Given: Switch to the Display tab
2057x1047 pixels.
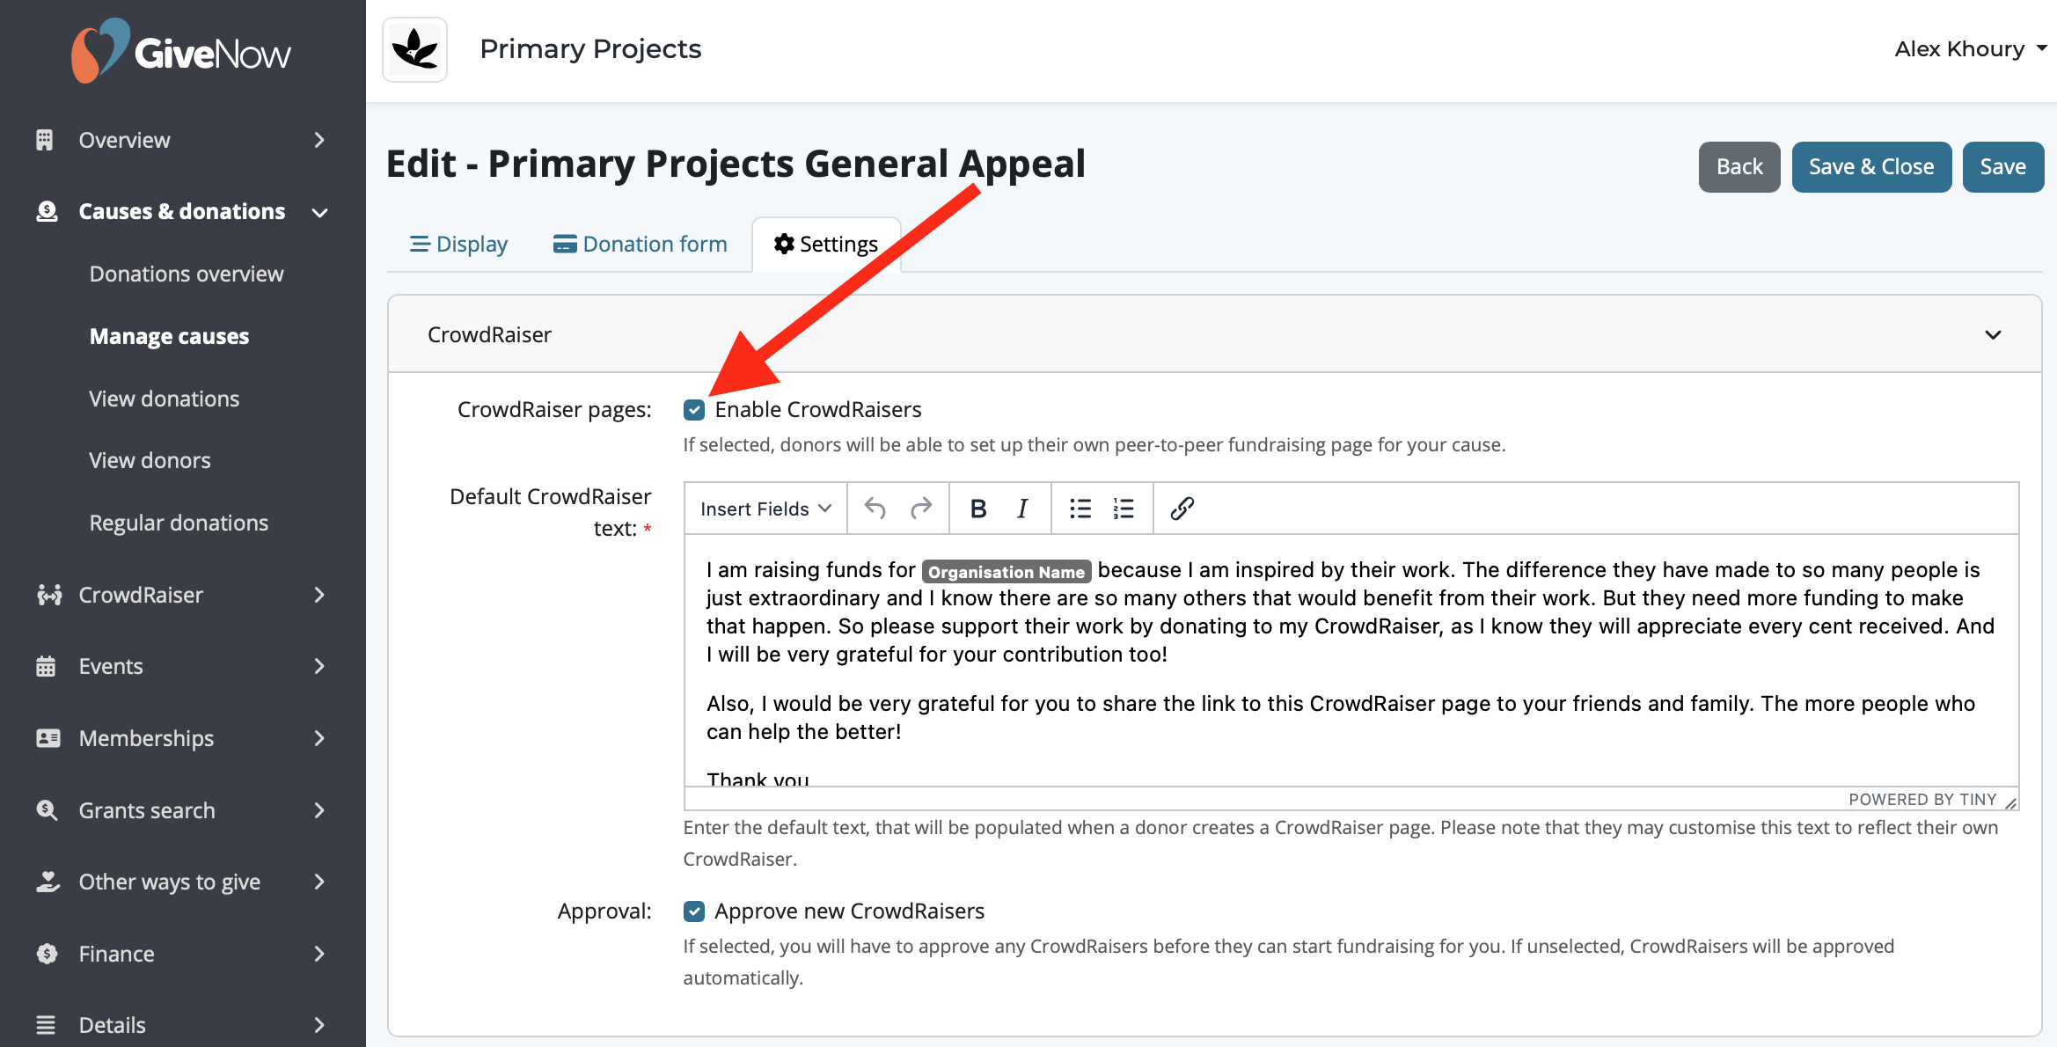Looking at the screenshot, I should click(x=459, y=244).
